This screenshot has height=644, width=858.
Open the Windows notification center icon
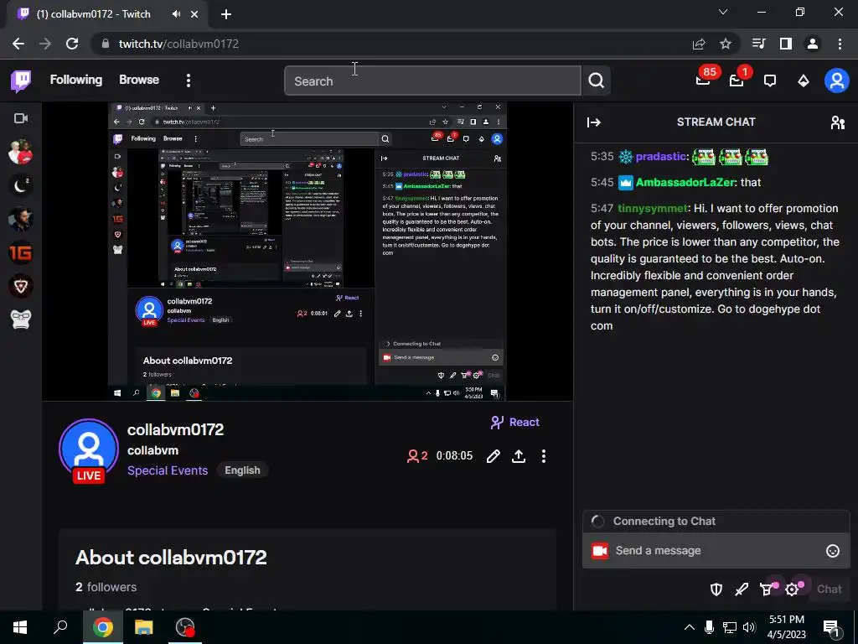[x=832, y=628]
